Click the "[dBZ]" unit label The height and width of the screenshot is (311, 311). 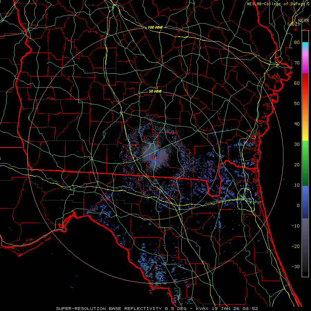coord(293,24)
